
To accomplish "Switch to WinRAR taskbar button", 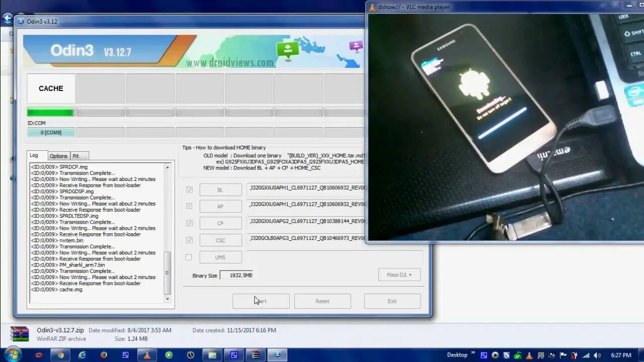I will tap(255, 355).
